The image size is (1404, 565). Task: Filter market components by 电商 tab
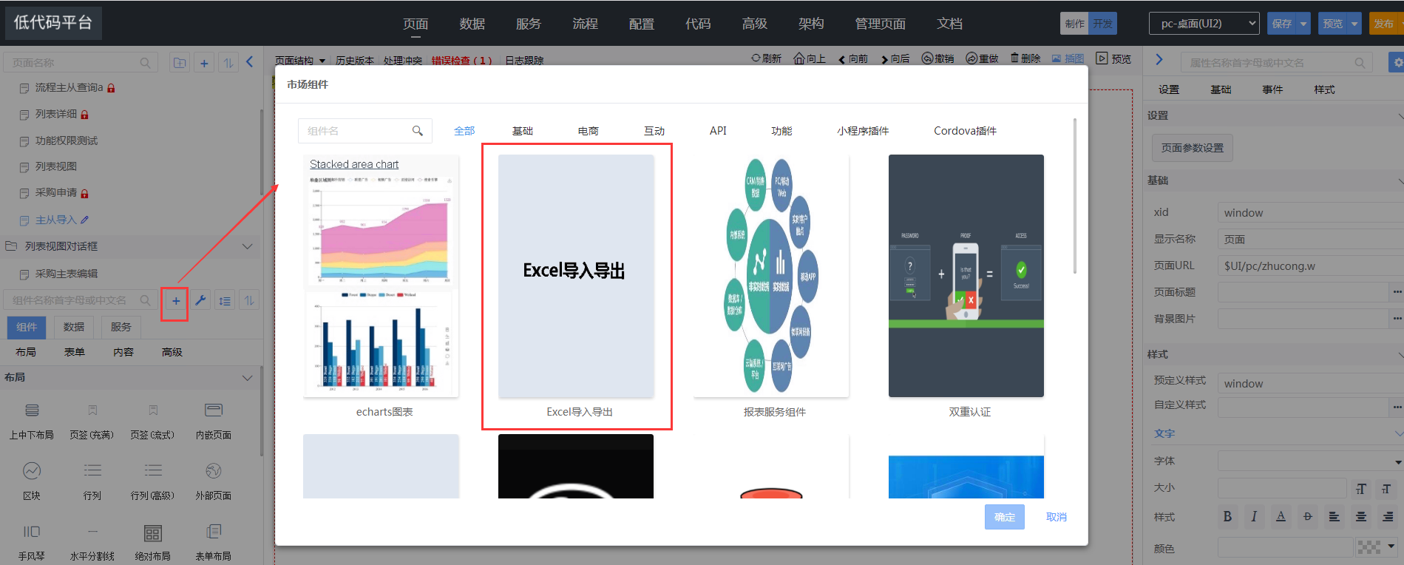coord(589,131)
